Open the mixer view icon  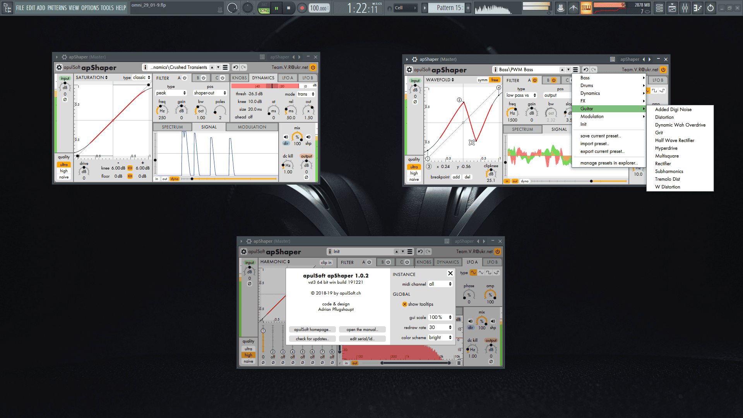click(x=685, y=8)
